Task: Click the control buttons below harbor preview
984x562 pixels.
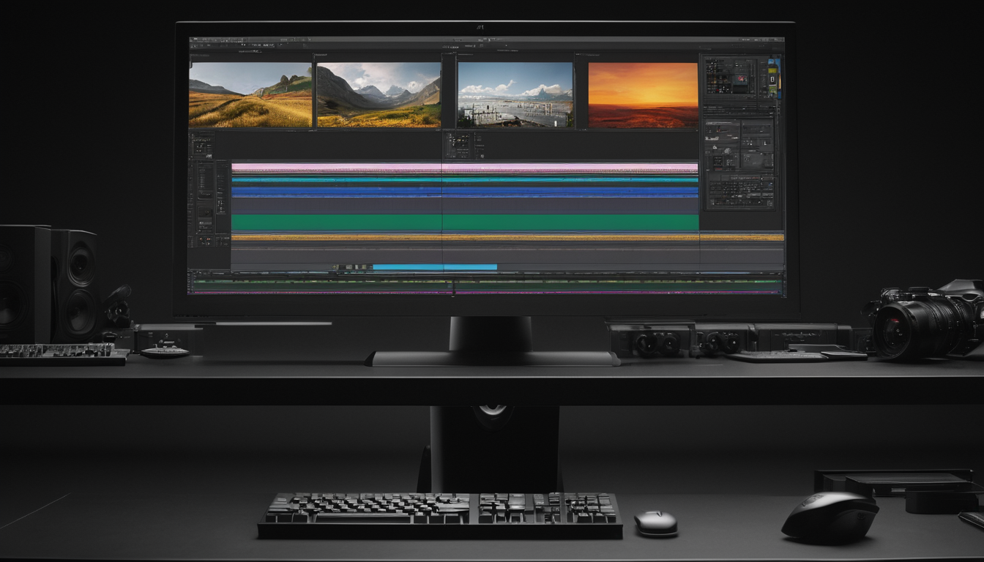Action: [x=463, y=143]
